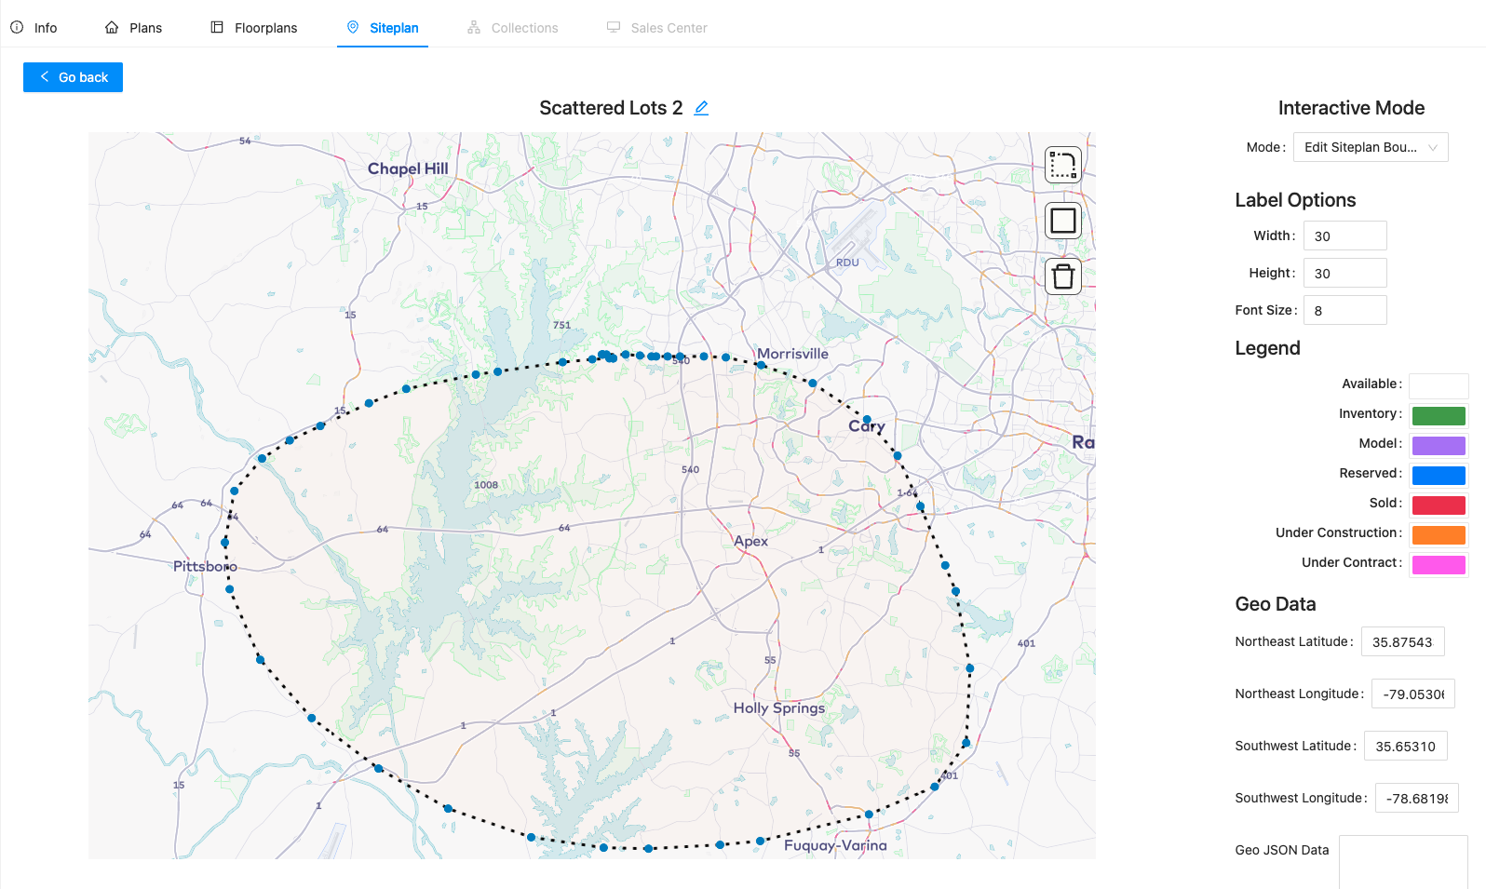Open the Inventory green color swatch
The height and width of the screenshot is (889, 1486).
click(x=1439, y=415)
